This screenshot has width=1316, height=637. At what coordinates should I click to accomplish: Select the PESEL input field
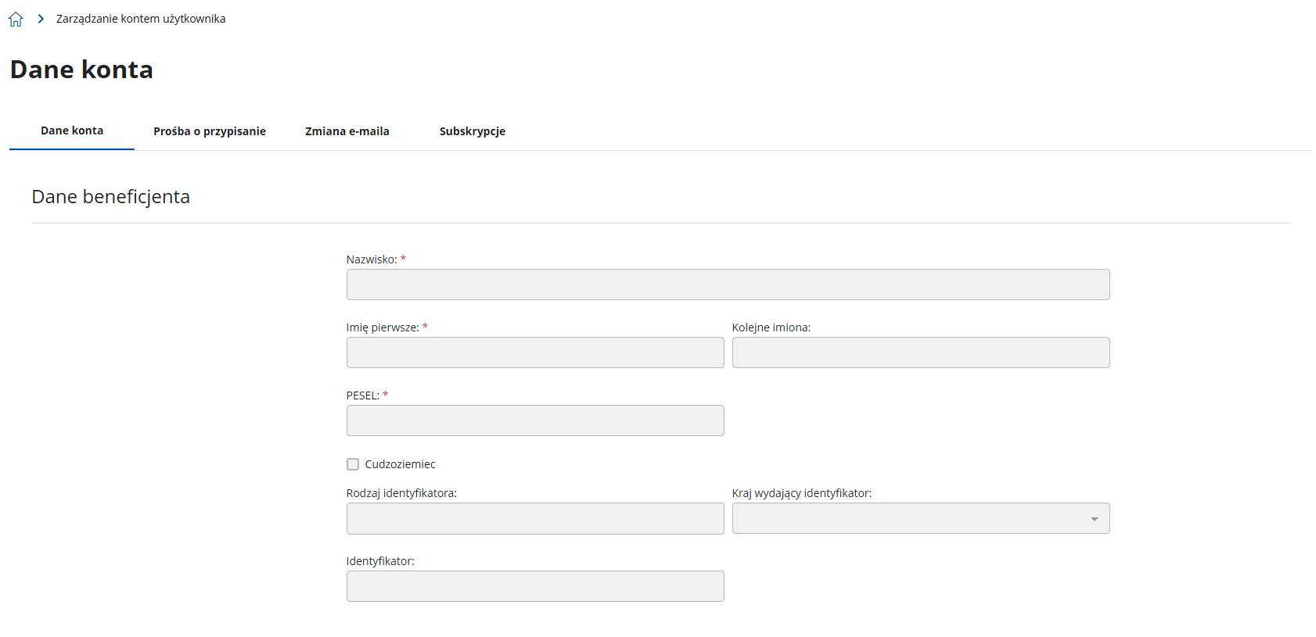pyautogui.click(x=535, y=420)
